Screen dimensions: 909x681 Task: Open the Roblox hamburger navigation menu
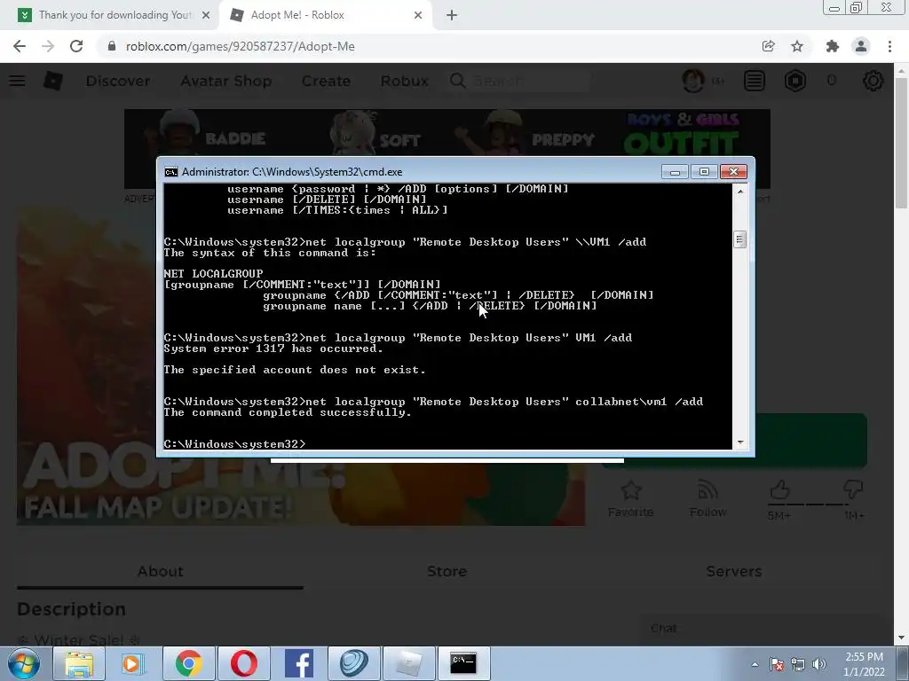(x=18, y=81)
